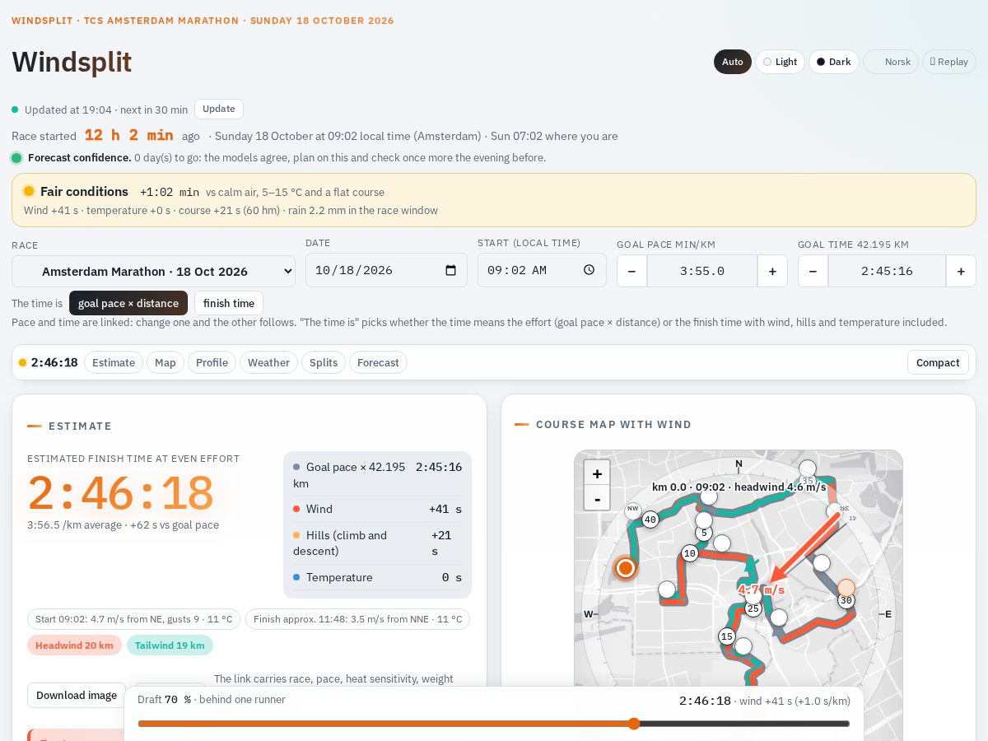Jump to the Estimate section
Screen dimensions: 988x741
point(114,362)
